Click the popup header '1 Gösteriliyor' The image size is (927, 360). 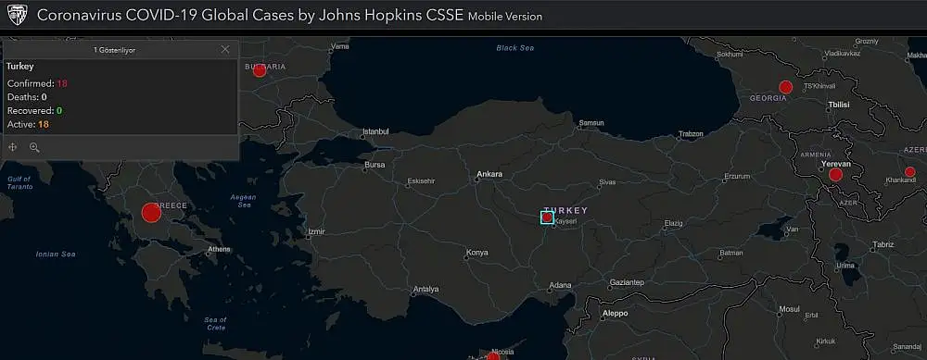(x=115, y=50)
